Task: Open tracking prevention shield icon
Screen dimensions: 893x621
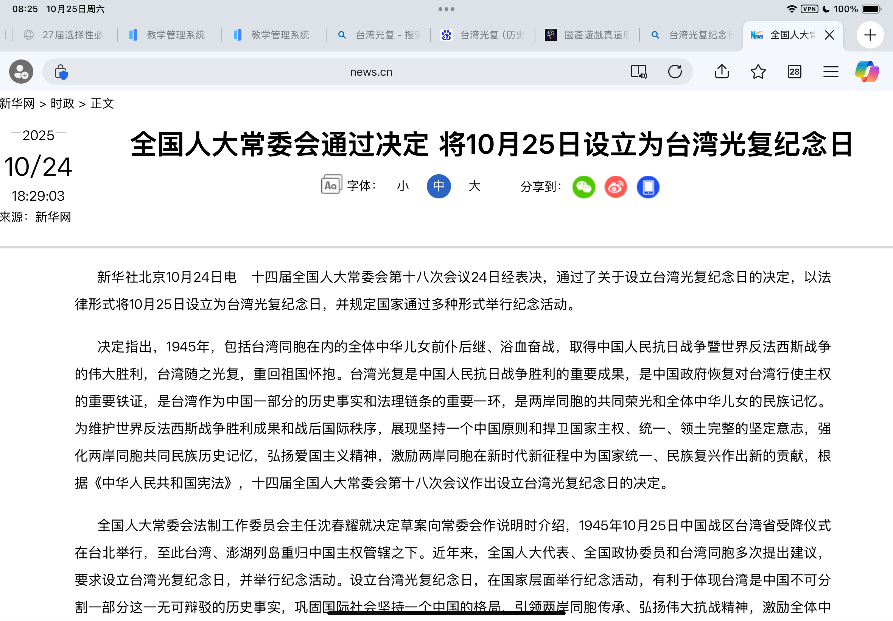Action: coord(61,72)
